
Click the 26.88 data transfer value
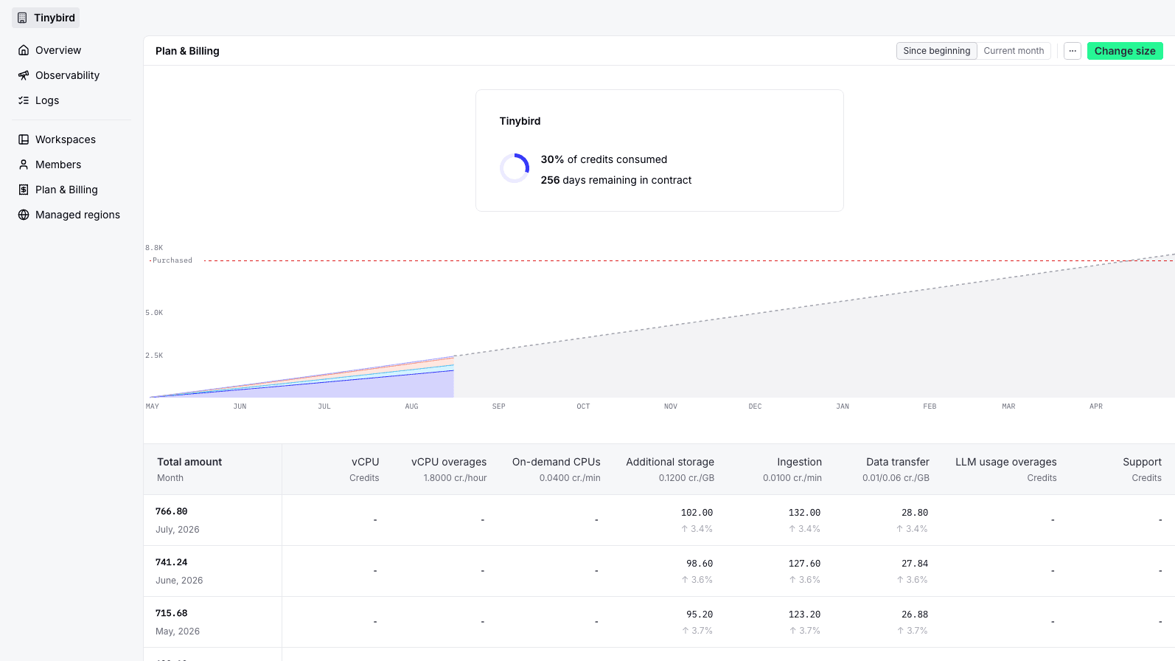point(915,615)
